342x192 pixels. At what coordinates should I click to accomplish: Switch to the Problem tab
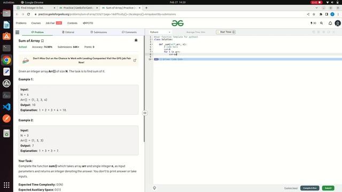[37, 32]
